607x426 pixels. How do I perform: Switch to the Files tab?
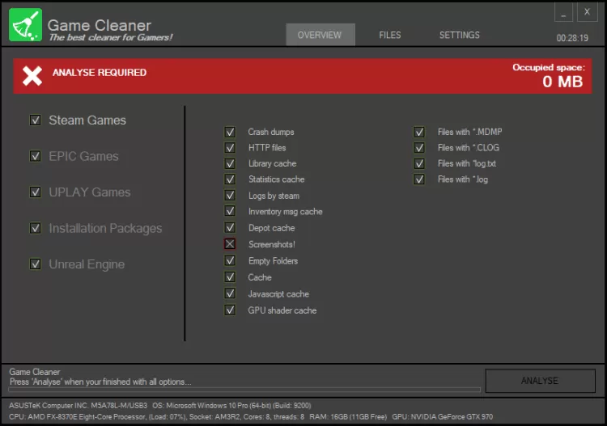pyautogui.click(x=389, y=35)
